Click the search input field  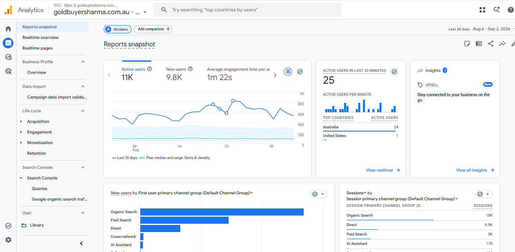(247, 10)
